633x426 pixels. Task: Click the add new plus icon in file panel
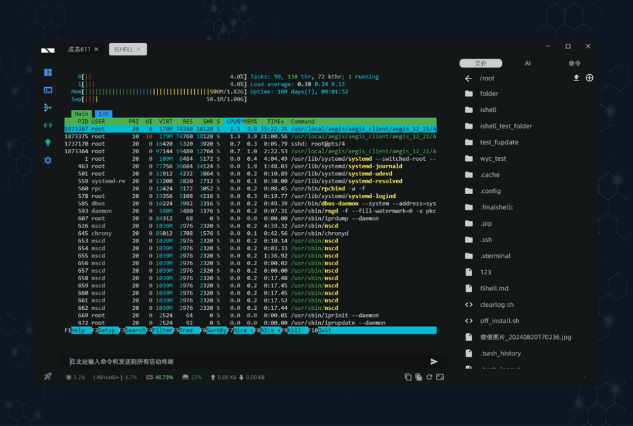coord(589,78)
